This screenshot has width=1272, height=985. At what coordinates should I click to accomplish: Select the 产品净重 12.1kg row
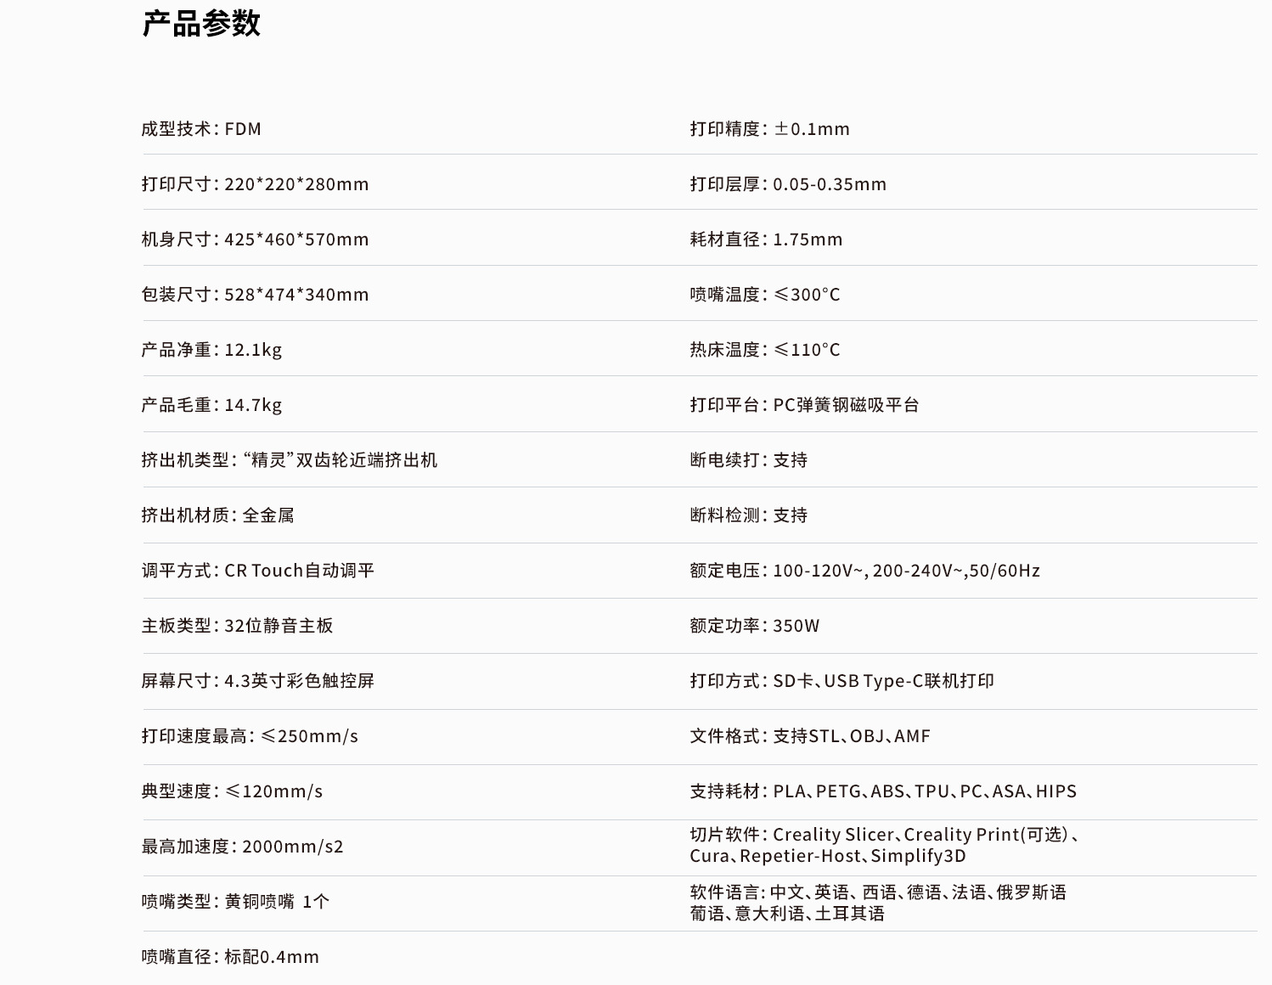[211, 350]
